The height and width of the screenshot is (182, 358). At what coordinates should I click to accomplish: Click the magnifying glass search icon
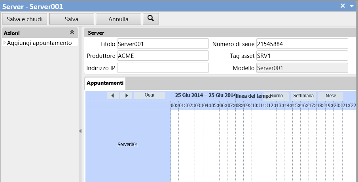pyautogui.click(x=151, y=19)
